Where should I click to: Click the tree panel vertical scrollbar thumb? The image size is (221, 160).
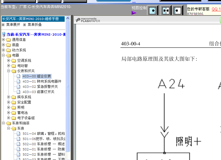[68, 86]
